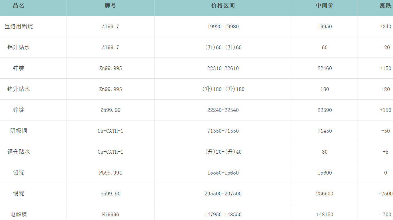Click the +340 change value

pyautogui.click(x=385, y=27)
